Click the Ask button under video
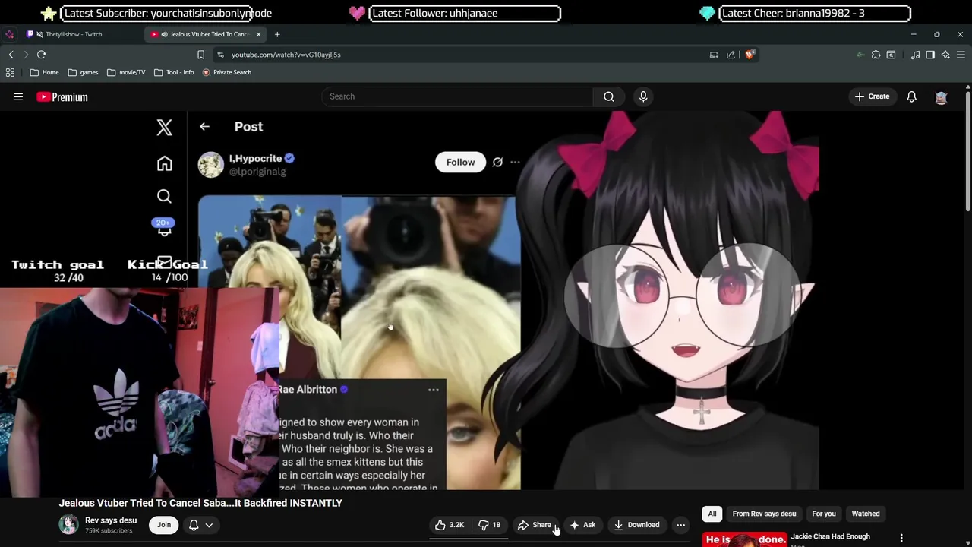Image resolution: width=972 pixels, height=547 pixels. (x=583, y=525)
